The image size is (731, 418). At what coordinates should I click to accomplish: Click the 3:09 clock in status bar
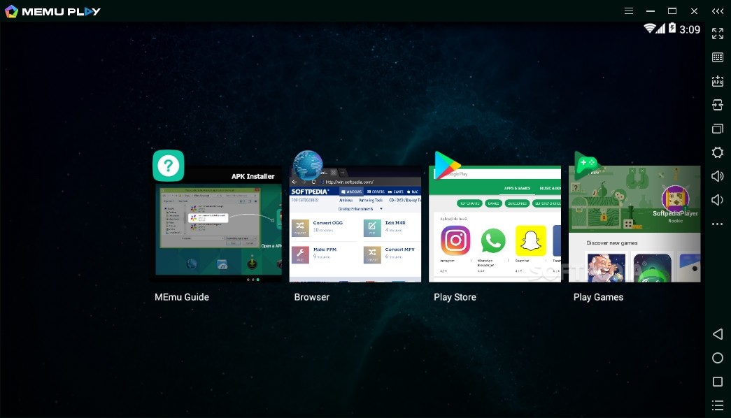pyautogui.click(x=690, y=29)
